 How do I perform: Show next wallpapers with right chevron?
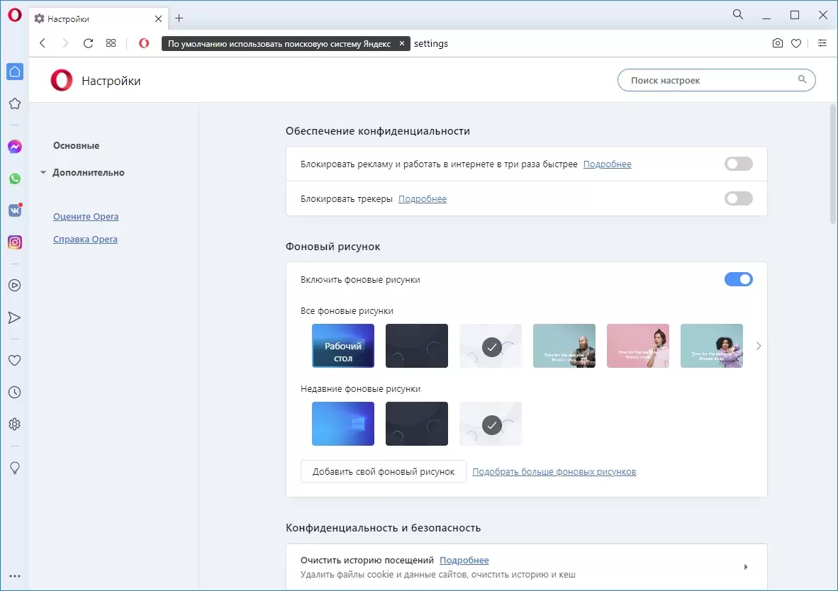coord(759,346)
